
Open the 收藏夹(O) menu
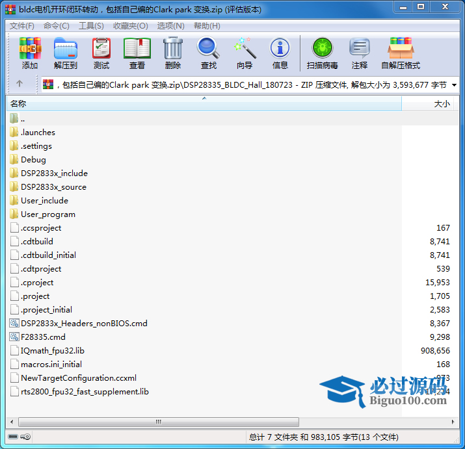(131, 26)
